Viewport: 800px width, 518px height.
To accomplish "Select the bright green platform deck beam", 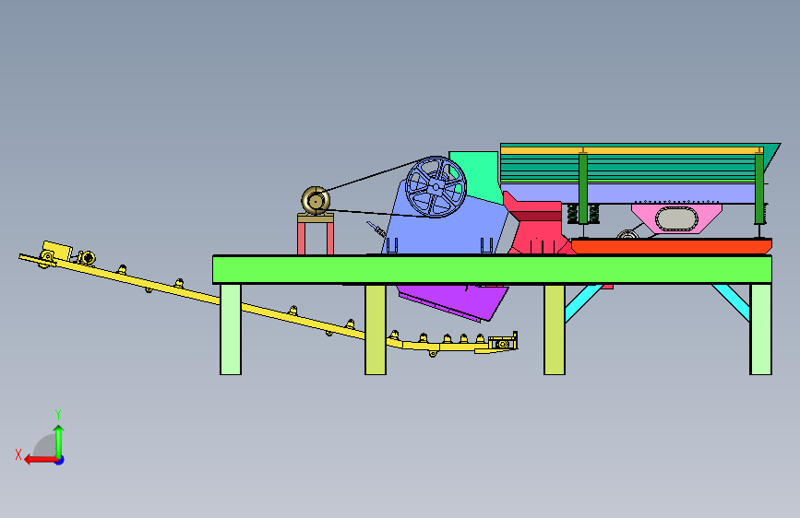I will 492,269.
